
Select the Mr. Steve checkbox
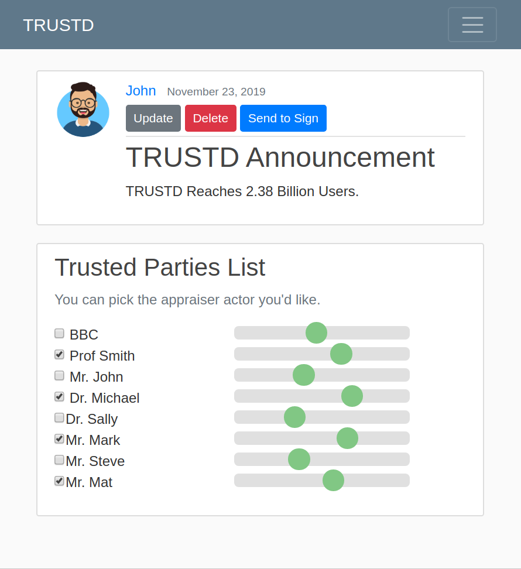point(59,460)
